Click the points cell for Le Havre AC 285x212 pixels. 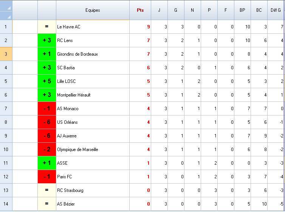point(140,27)
